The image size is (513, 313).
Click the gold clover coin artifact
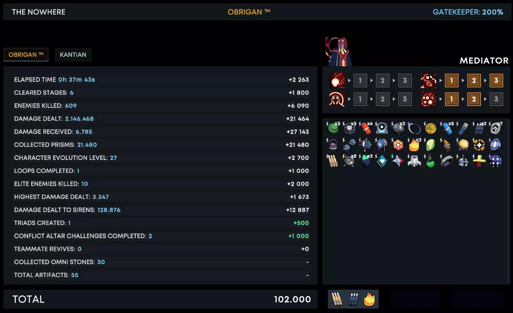pyautogui.click(x=430, y=128)
